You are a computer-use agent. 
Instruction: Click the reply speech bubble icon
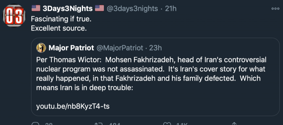click(x=35, y=124)
